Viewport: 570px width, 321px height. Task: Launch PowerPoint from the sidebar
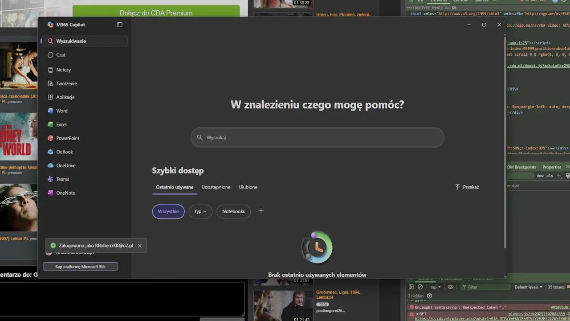pyautogui.click(x=85, y=138)
